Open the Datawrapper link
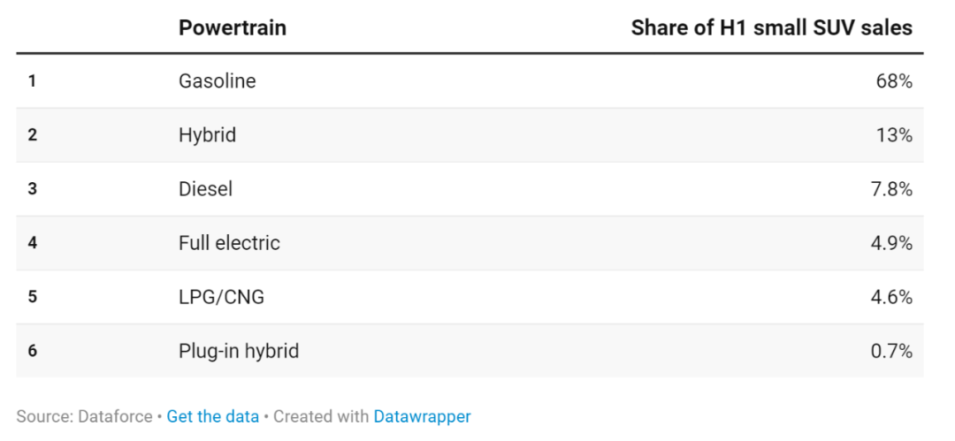955x441 pixels. click(422, 416)
